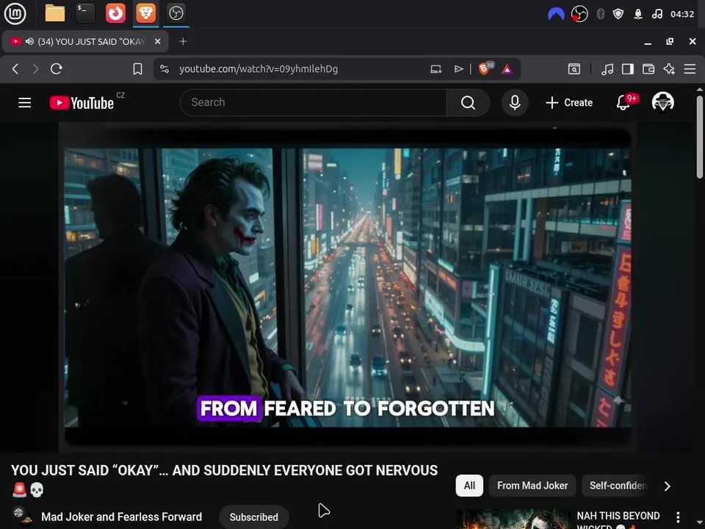Viewport: 705px width, 529px height.
Task: Toggle the browser sidebar panel
Action: click(628, 69)
